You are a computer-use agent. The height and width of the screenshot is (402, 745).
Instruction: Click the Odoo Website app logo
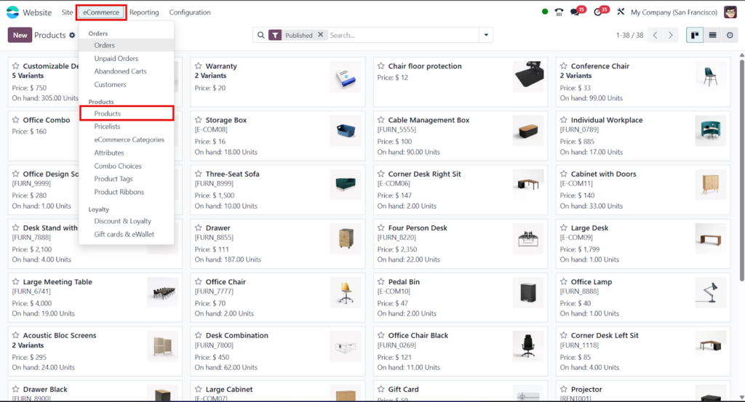click(x=12, y=12)
